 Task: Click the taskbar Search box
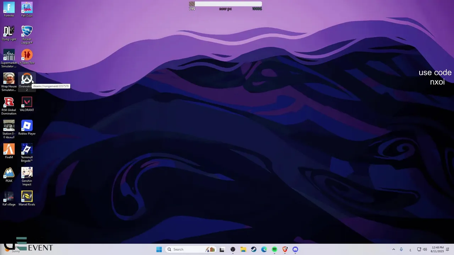[190, 249]
